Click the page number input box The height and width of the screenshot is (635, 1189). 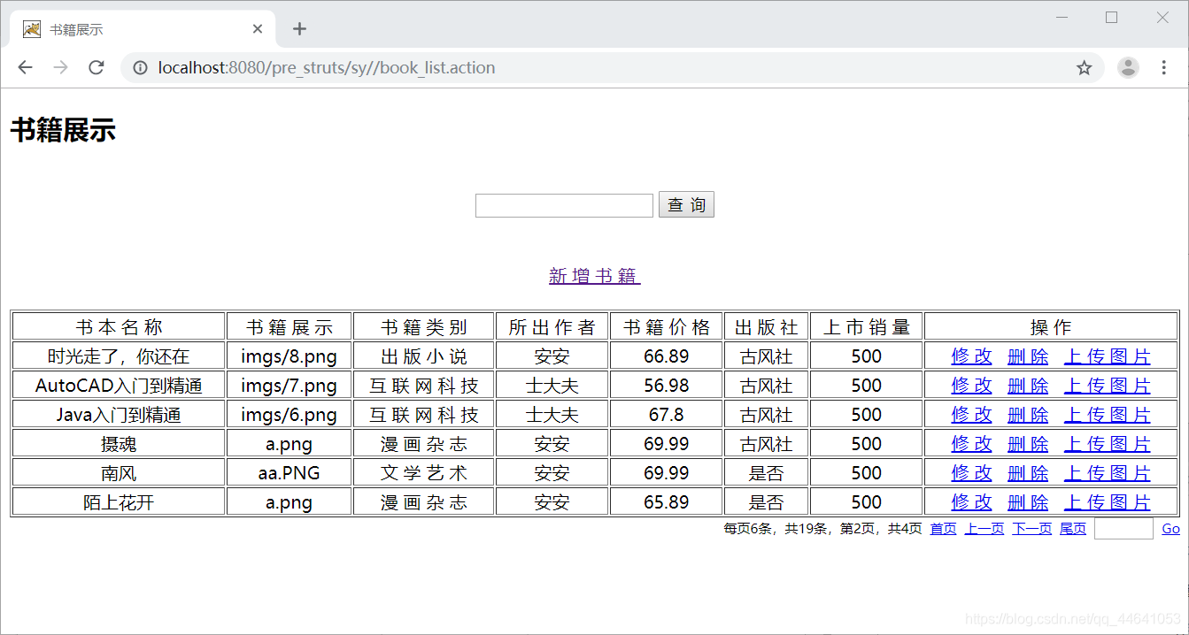tap(1123, 529)
